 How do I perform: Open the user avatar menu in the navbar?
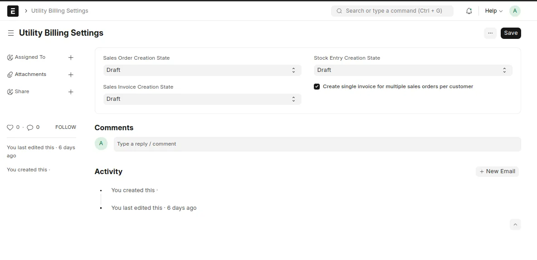[x=515, y=11]
